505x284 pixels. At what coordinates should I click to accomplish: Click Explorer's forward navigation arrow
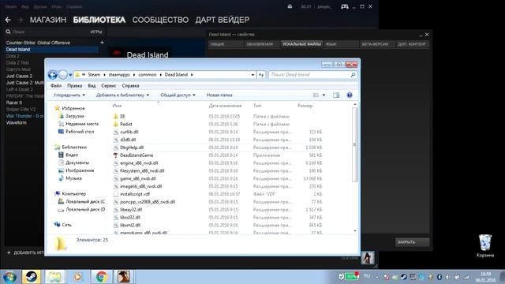click(63, 75)
